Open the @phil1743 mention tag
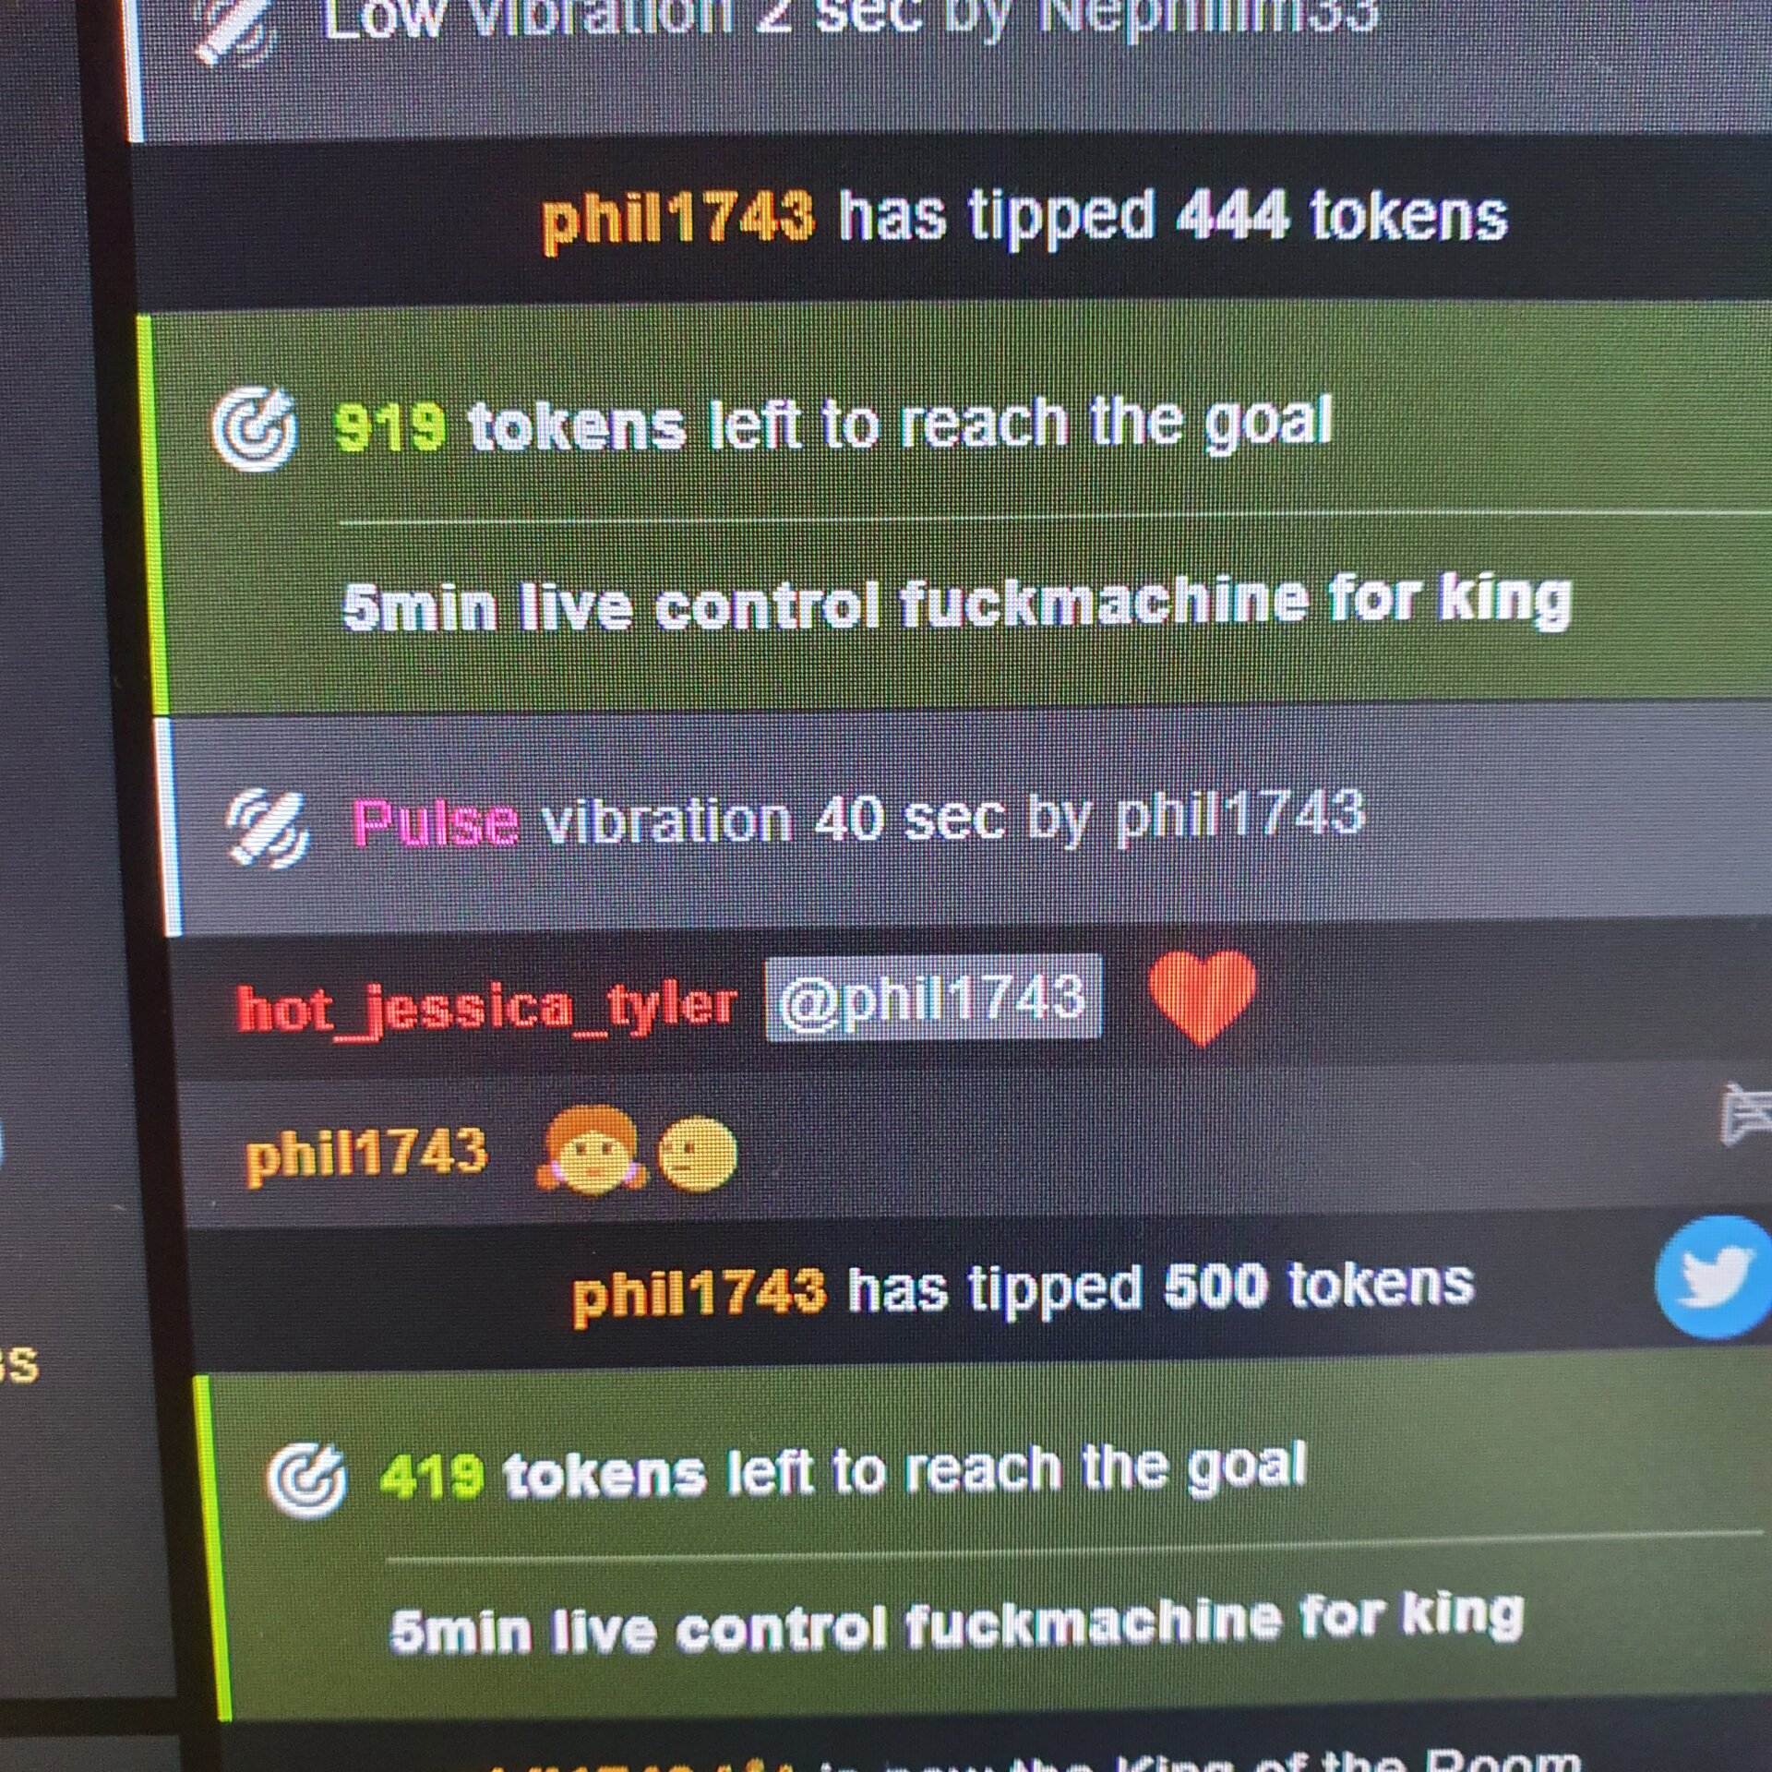This screenshot has width=1772, height=1772. point(933,999)
